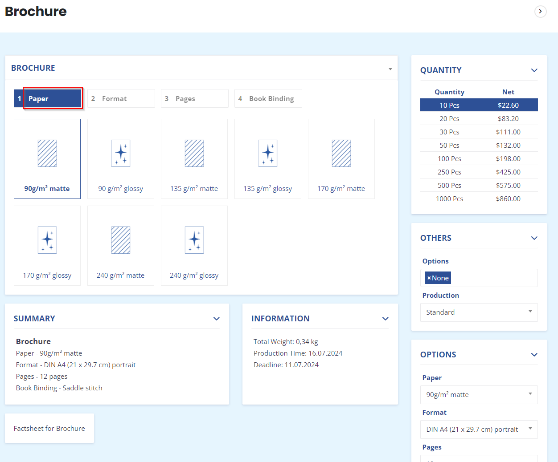Collapse the Others panel

(534, 238)
